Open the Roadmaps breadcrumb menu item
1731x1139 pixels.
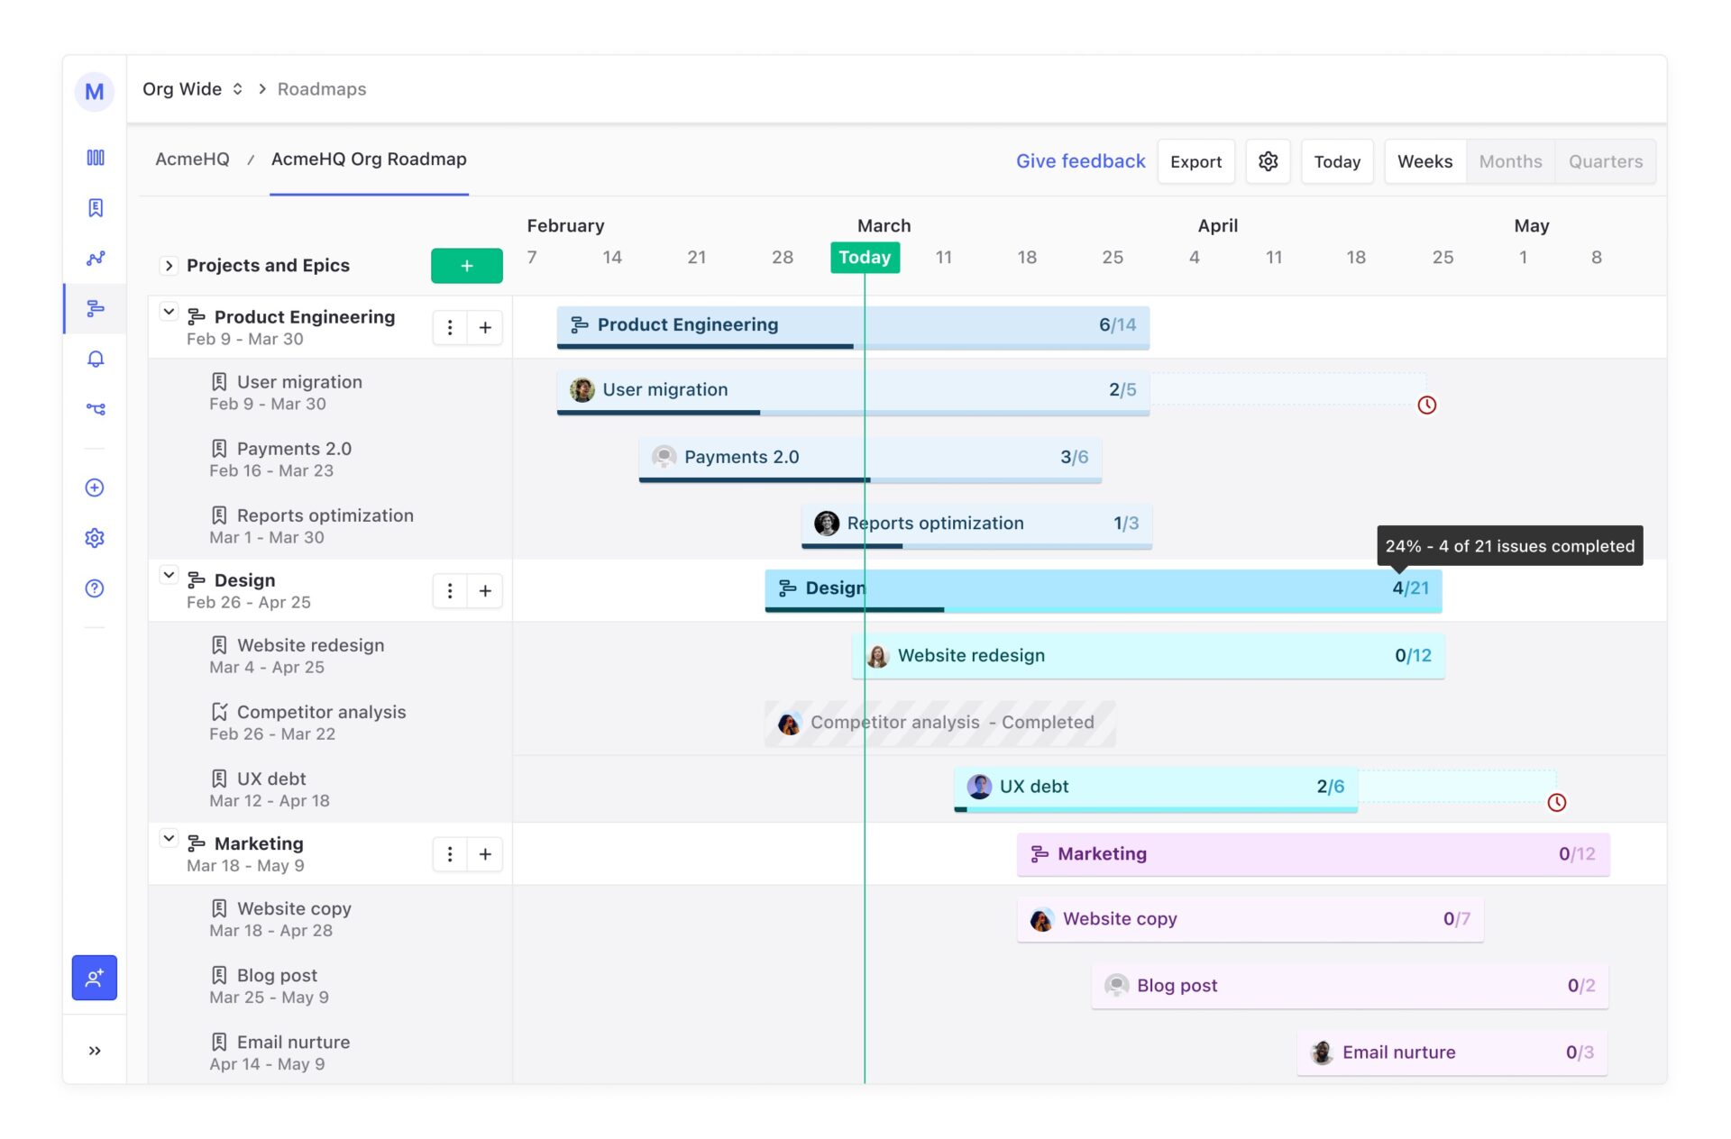(x=321, y=88)
